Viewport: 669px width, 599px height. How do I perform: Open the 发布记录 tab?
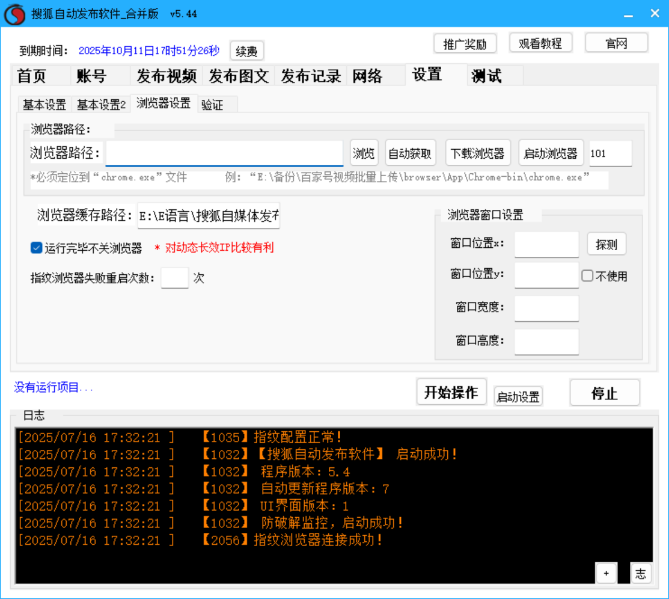pyautogui.click(x=311, y=76)
